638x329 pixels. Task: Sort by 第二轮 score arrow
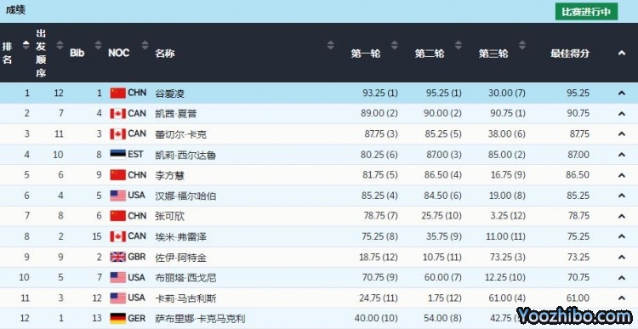[459, 45]
